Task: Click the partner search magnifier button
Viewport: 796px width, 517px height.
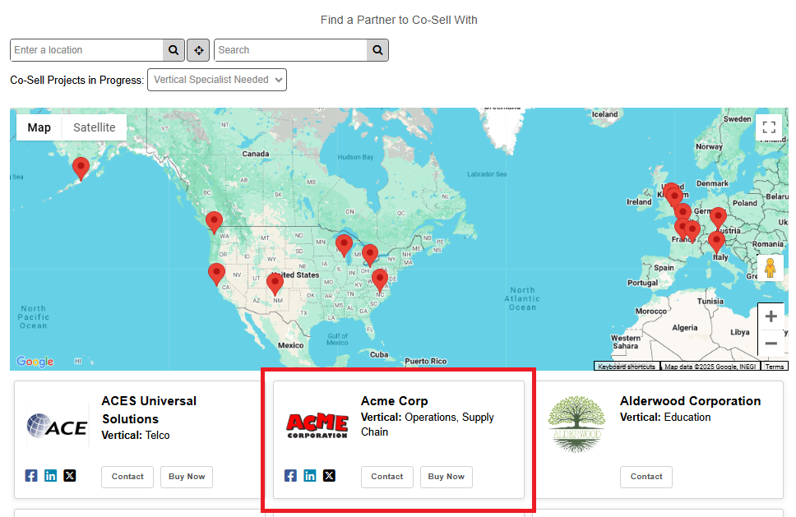Action: (x=377, y=50)
